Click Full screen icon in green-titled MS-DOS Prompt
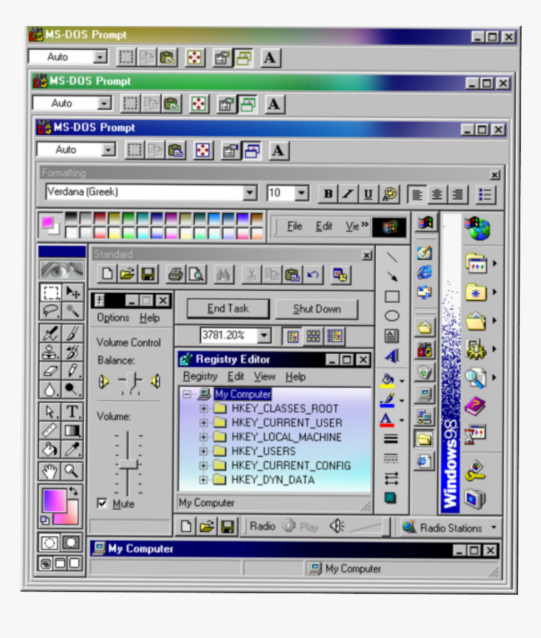Viewport: 541px width, 638px height. click(x=199, y=104)
